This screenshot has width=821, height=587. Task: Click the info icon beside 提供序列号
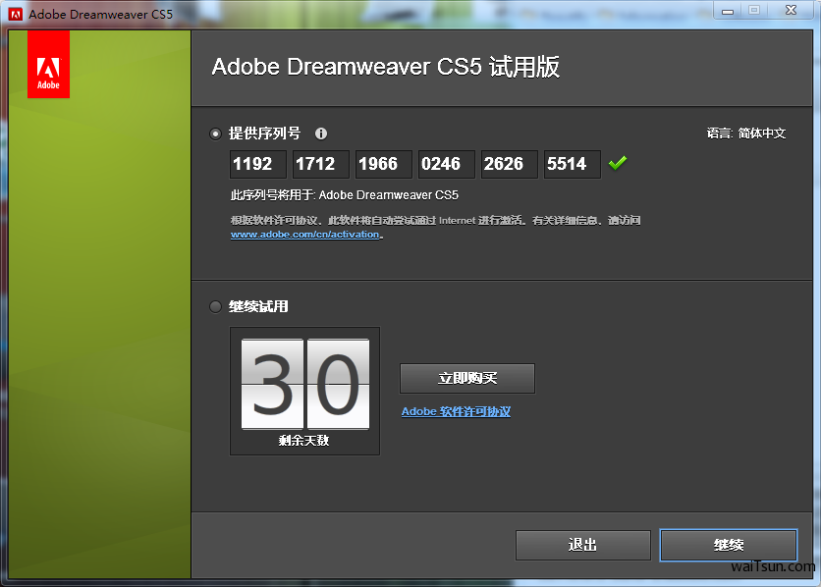[x=321, y=133]
